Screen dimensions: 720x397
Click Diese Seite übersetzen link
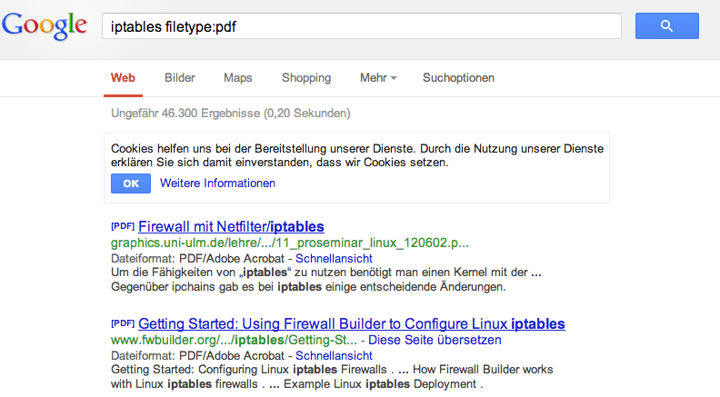point(435,340)
